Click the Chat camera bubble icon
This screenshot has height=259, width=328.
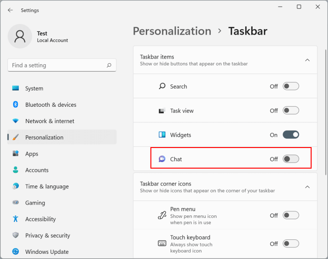point(162,159)
